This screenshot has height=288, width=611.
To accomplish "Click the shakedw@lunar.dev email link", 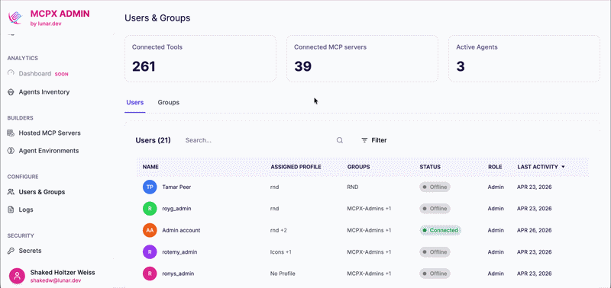I will (56, 280).
